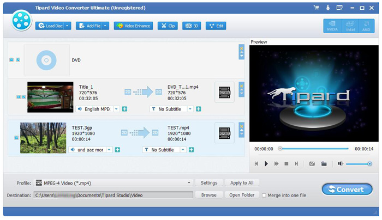The image size is (382, 220).
Task: Remove TEST.3gp row with X icon
Action: [241, 126]
